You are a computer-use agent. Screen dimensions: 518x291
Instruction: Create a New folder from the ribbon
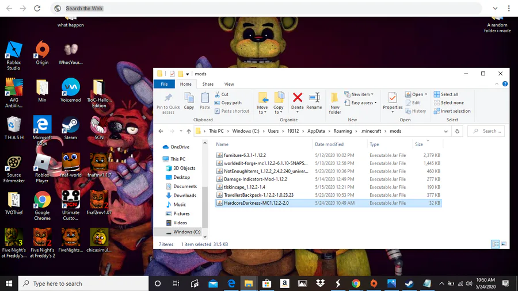coord(334,104)
